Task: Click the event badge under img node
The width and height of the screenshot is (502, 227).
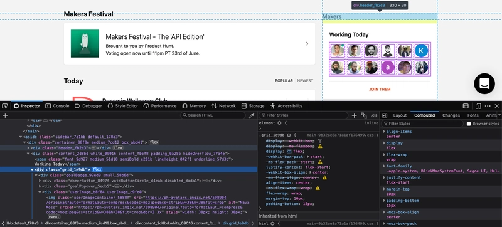Action: (x=54, y=217)
